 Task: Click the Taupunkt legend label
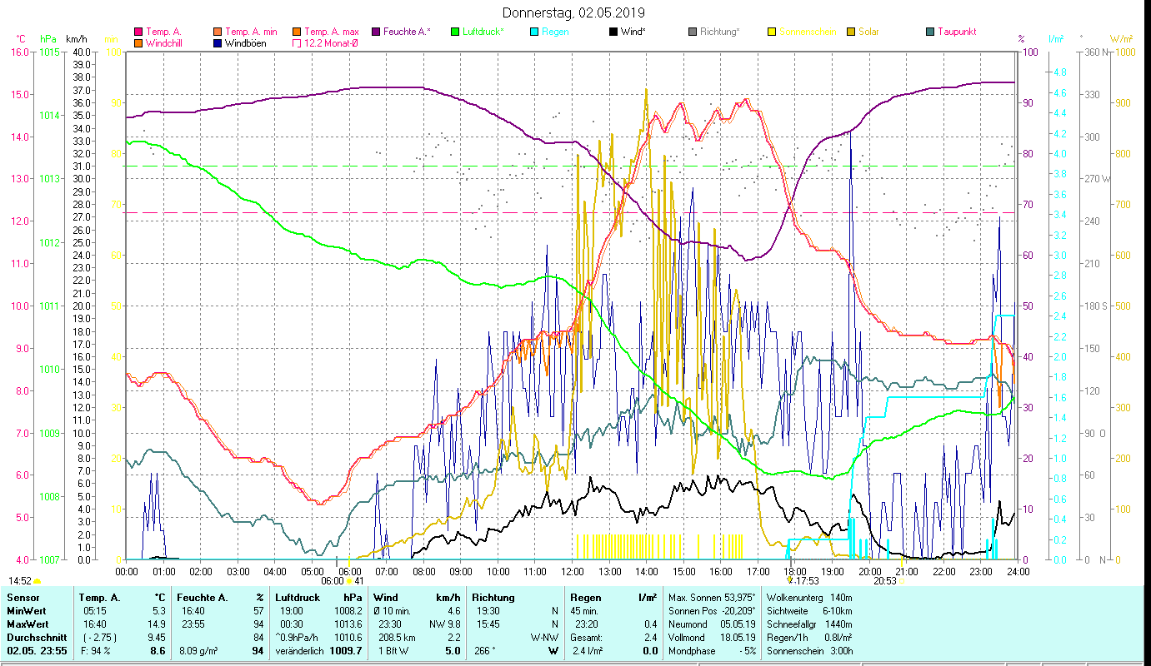(957, 32)
